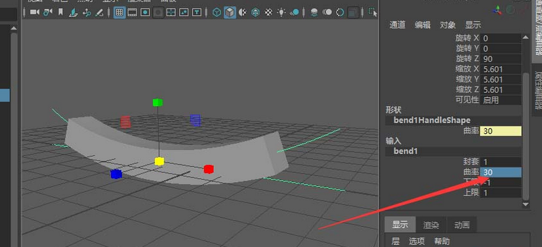
Task: Turn on use all lights bulb icon
Action: coord(281,12)
